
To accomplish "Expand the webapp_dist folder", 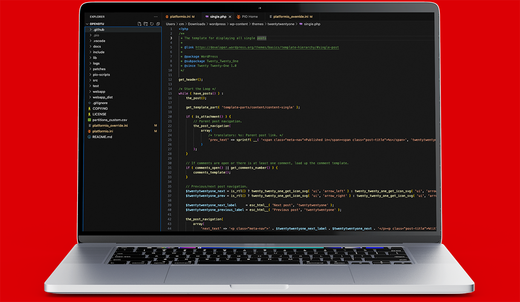I will [x=102, y=97].
